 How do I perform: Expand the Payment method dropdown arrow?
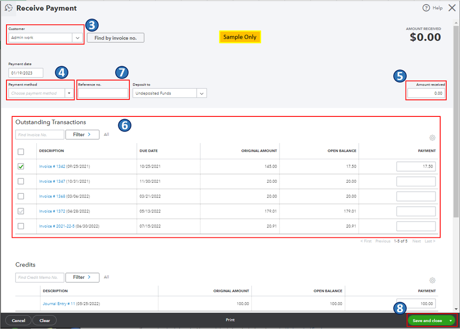(x=69, y=93)
